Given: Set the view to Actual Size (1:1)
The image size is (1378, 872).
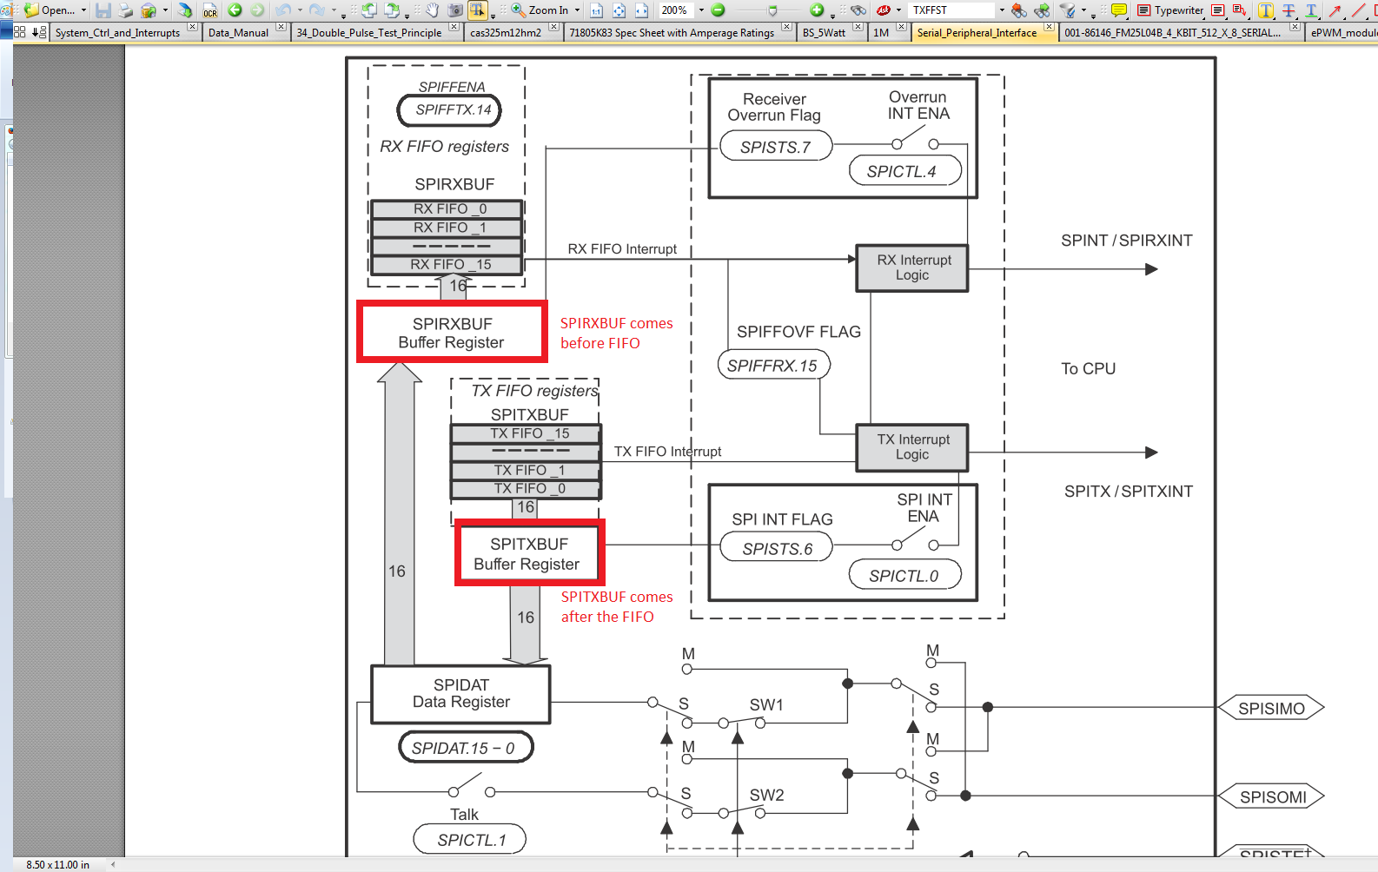Looking at the screenshot, I should [x=597, y=10].
